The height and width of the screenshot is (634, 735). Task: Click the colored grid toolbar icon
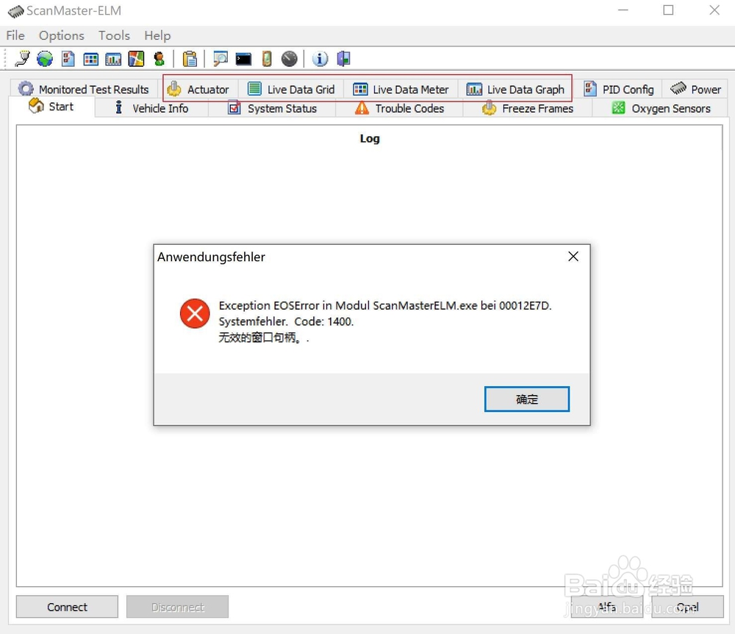[x=90, y=59]
